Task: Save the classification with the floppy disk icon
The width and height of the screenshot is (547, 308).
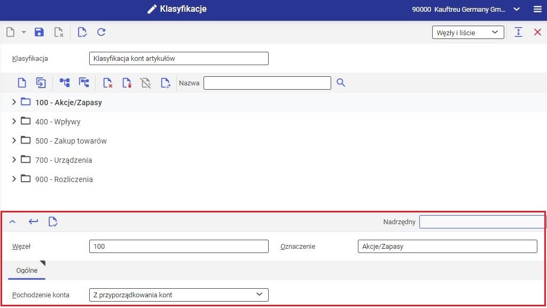Action: coord(39,33)
